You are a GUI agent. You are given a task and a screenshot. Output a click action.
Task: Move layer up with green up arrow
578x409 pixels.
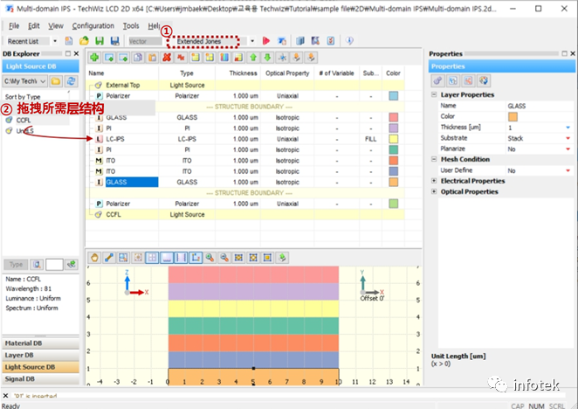coord(253,58)
